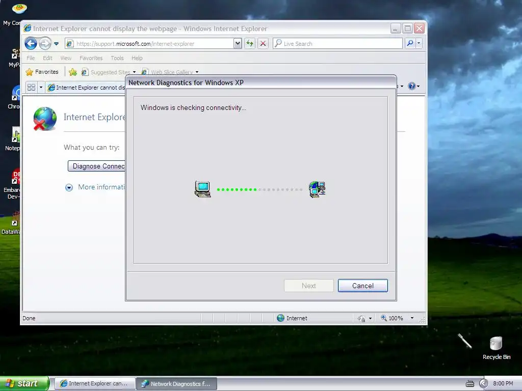
Task: Select the Internet Explorer cannot display tab
Action: (87, 88)
